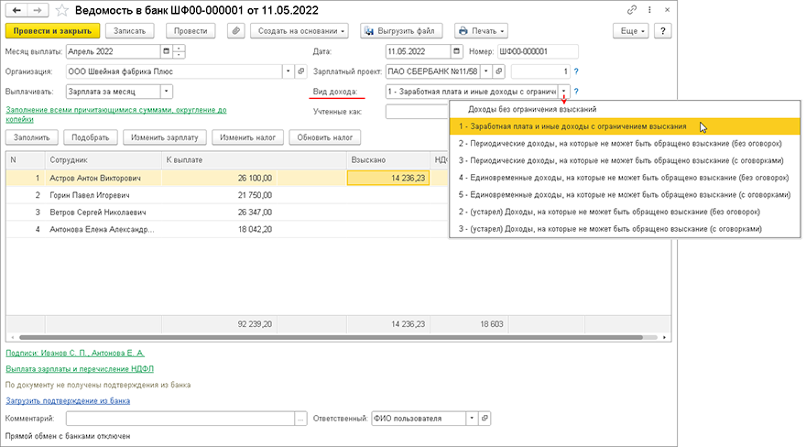Click the Заполнить button
Viewport: 806px width, 447px height.
click(x=32, y=137)
